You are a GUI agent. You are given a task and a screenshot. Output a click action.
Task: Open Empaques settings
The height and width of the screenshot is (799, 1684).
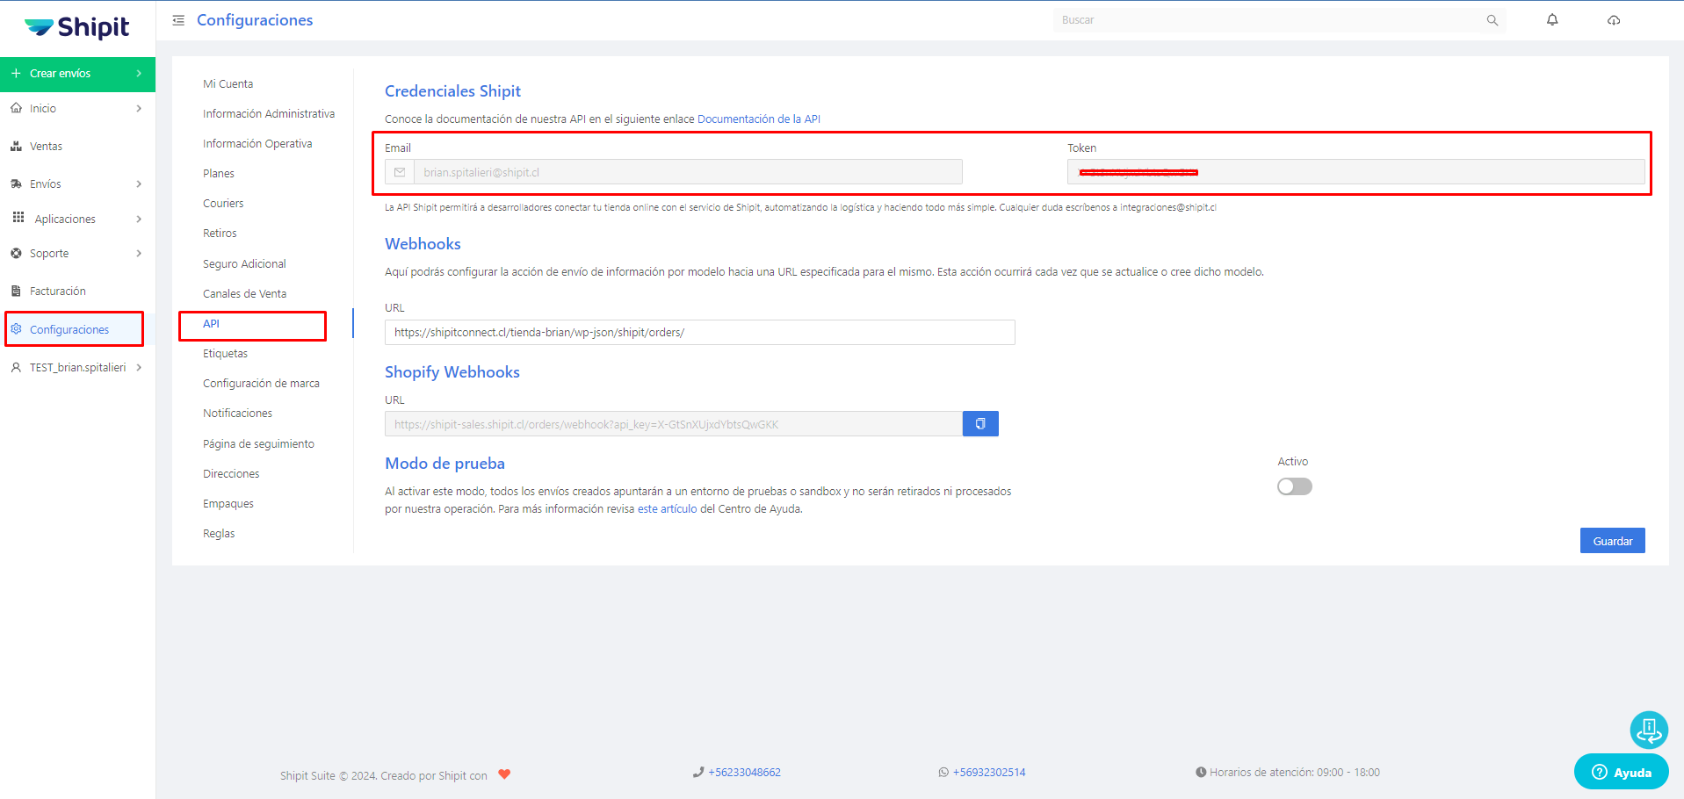(x=228, y=503)
